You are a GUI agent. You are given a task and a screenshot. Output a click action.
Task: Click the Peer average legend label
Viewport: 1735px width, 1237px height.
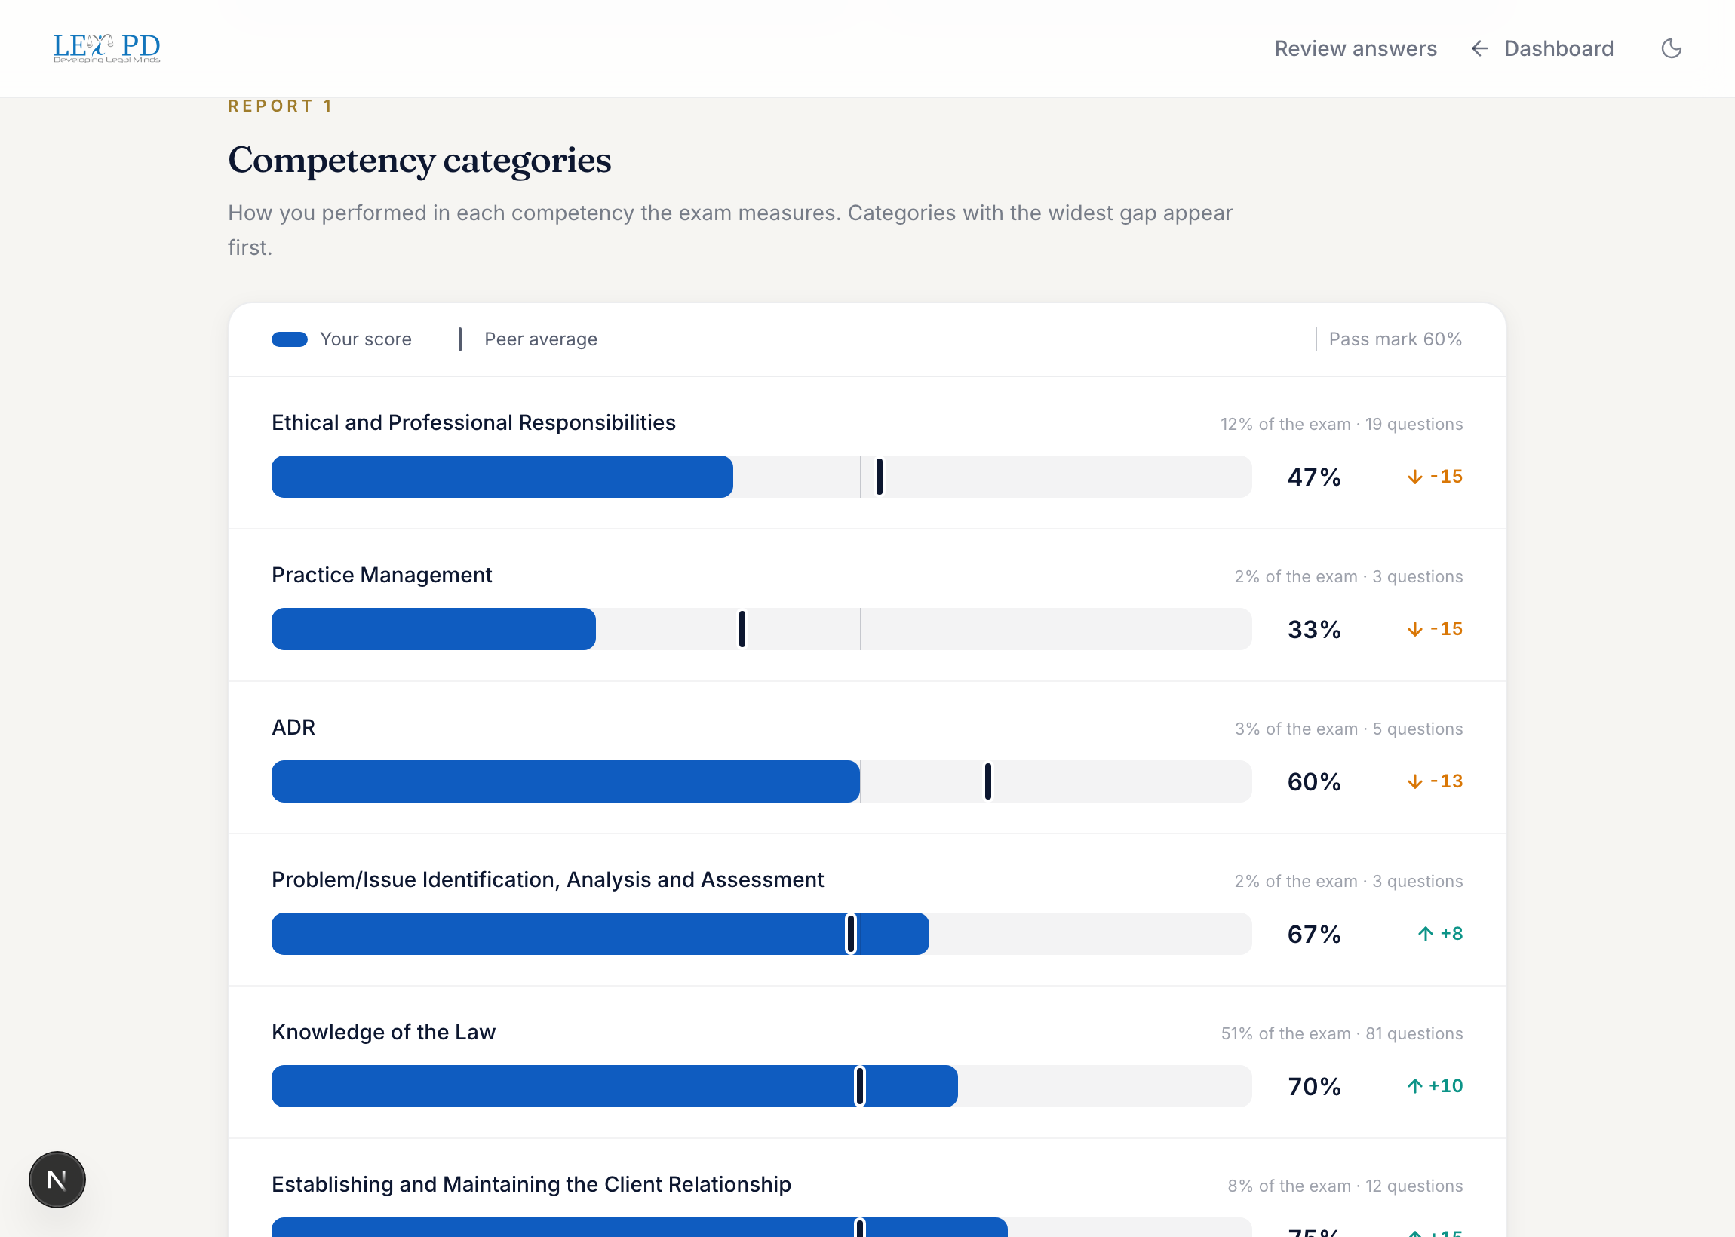point(541,339)
